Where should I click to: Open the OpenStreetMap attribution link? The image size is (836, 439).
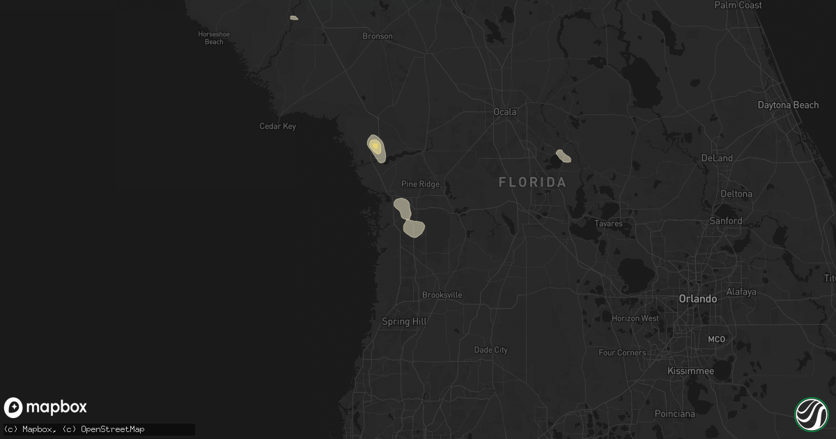tap(103, 429)
